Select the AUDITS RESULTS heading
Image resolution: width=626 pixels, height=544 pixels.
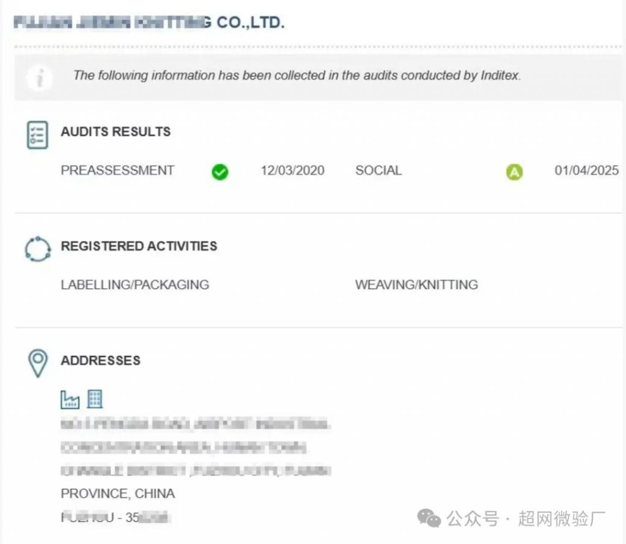pyautogui.click(x=116, y=132)
